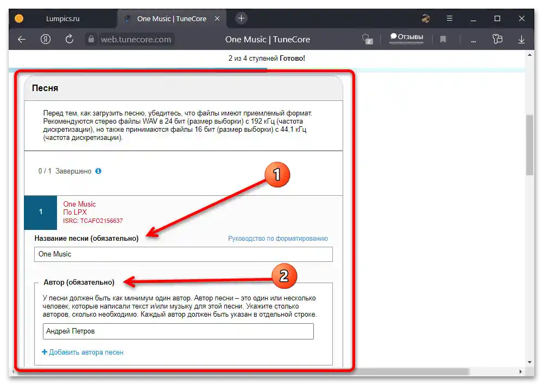This screenshot has width=543, height=385.
Task: Open the three-dots more options in address bar
Action: pos(473,41)
